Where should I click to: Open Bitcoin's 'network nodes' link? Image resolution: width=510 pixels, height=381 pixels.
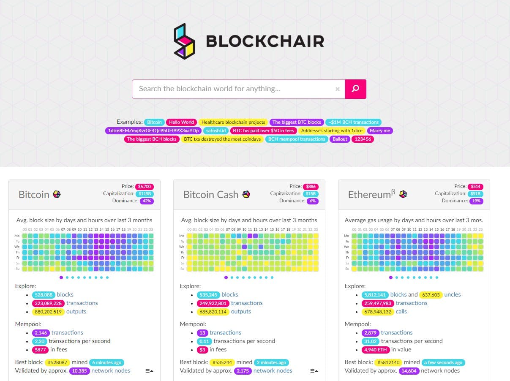(111, 370)
